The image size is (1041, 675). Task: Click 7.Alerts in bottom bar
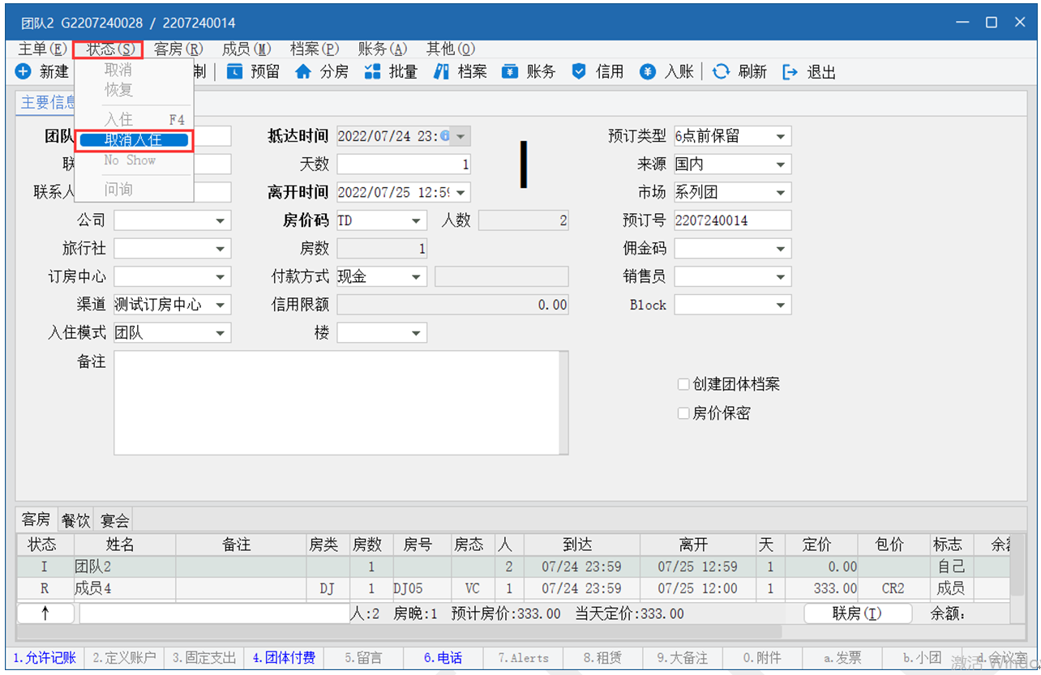pos(523,658)
